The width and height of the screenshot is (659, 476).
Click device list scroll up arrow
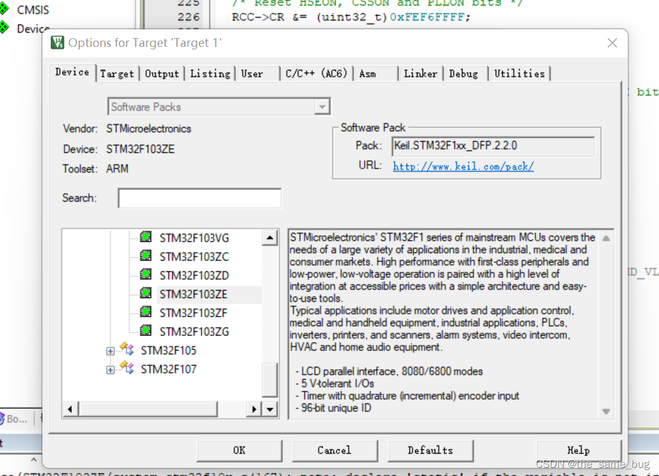pyautogui.click(x=270, y=238)
